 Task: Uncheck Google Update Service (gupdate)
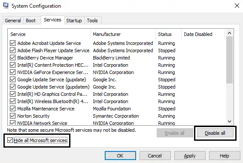[13, 80]
